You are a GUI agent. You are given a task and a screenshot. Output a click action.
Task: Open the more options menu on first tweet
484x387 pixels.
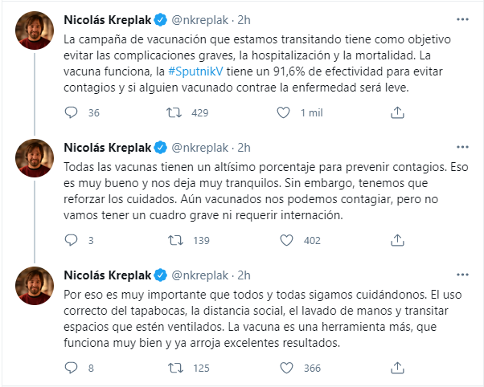[462, 19]
